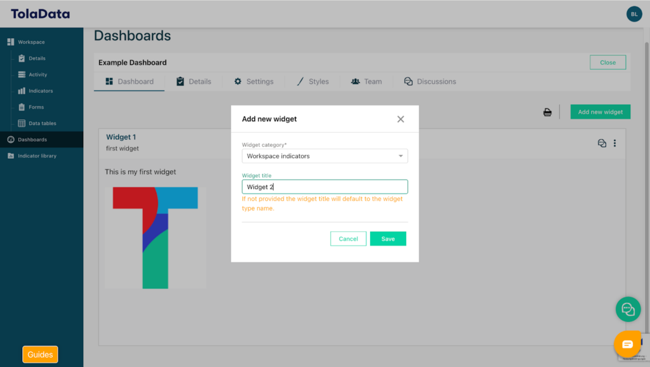
Task: Click the Save button
Action: [388, 239]
